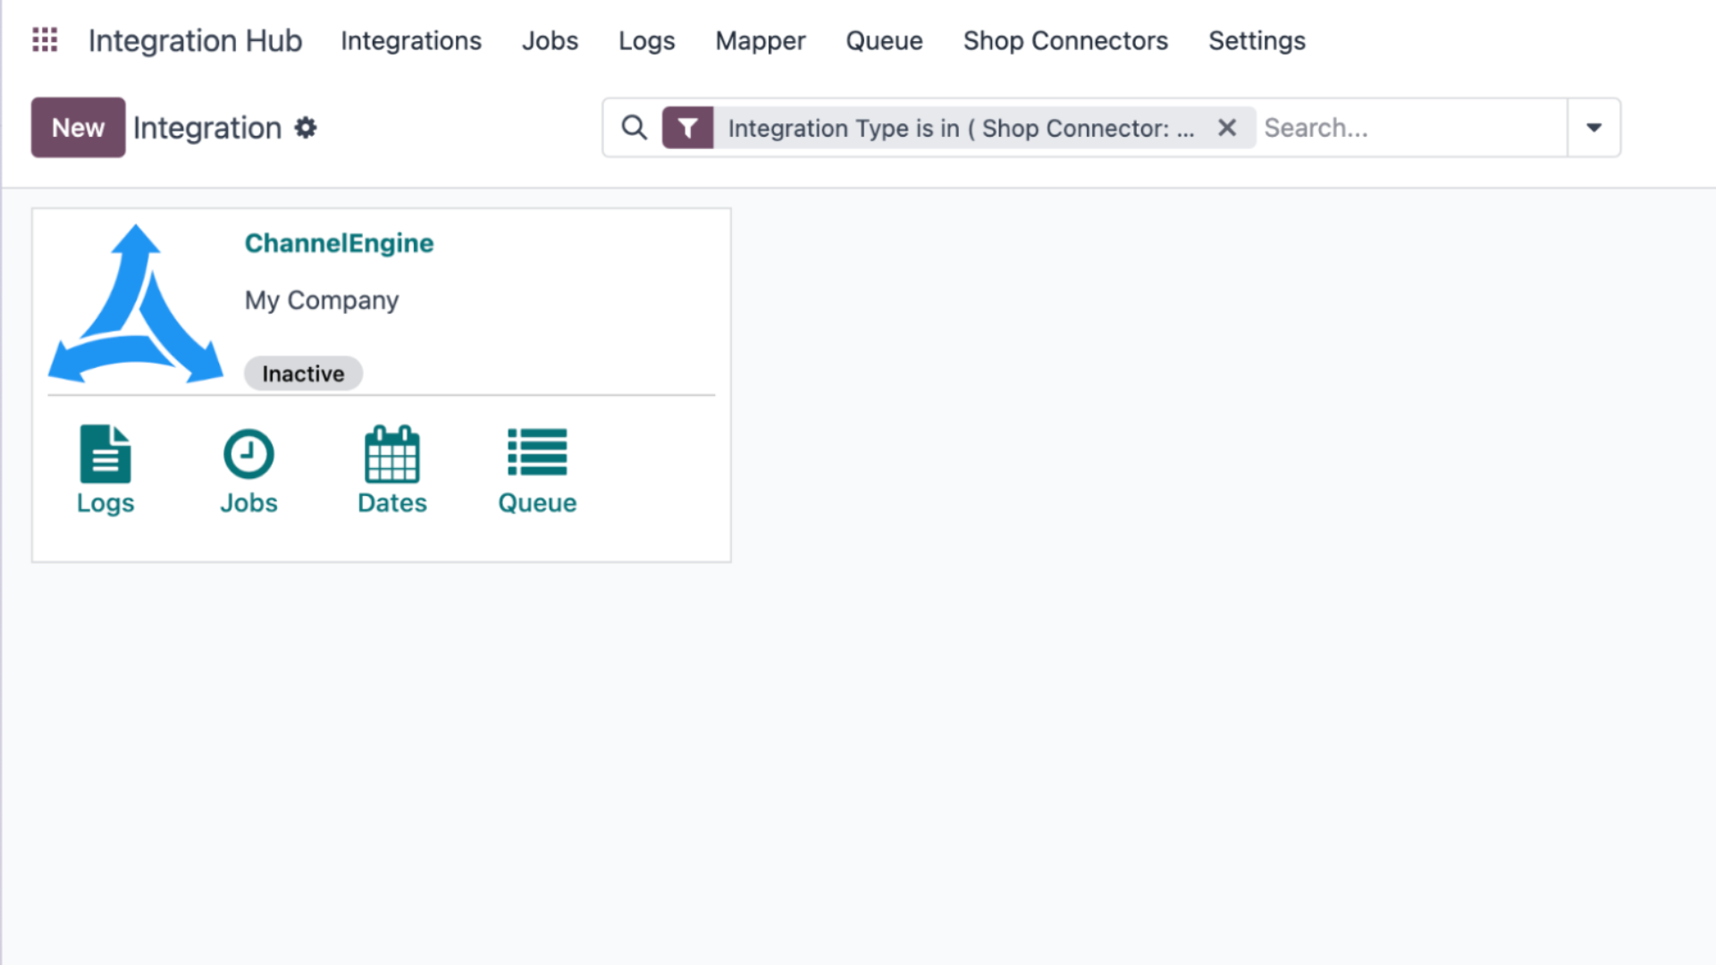The image size is (1716, 965).
Task: Remove the Integration Type filter facet
Action: (x=1227, y=128)
